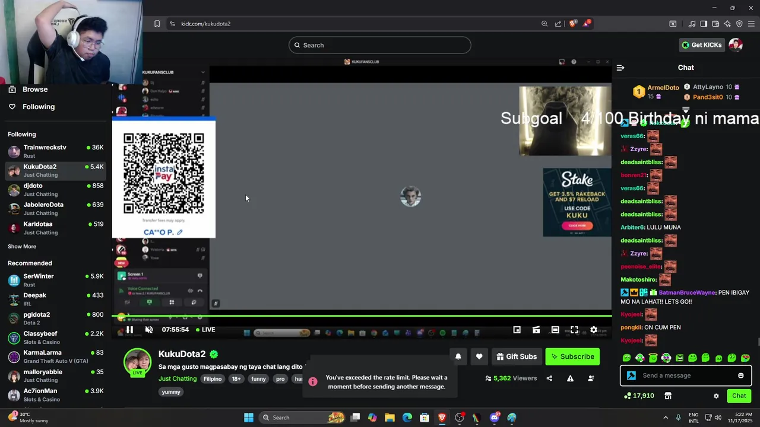Expand Following list with Show More

(x=22, y=247)
